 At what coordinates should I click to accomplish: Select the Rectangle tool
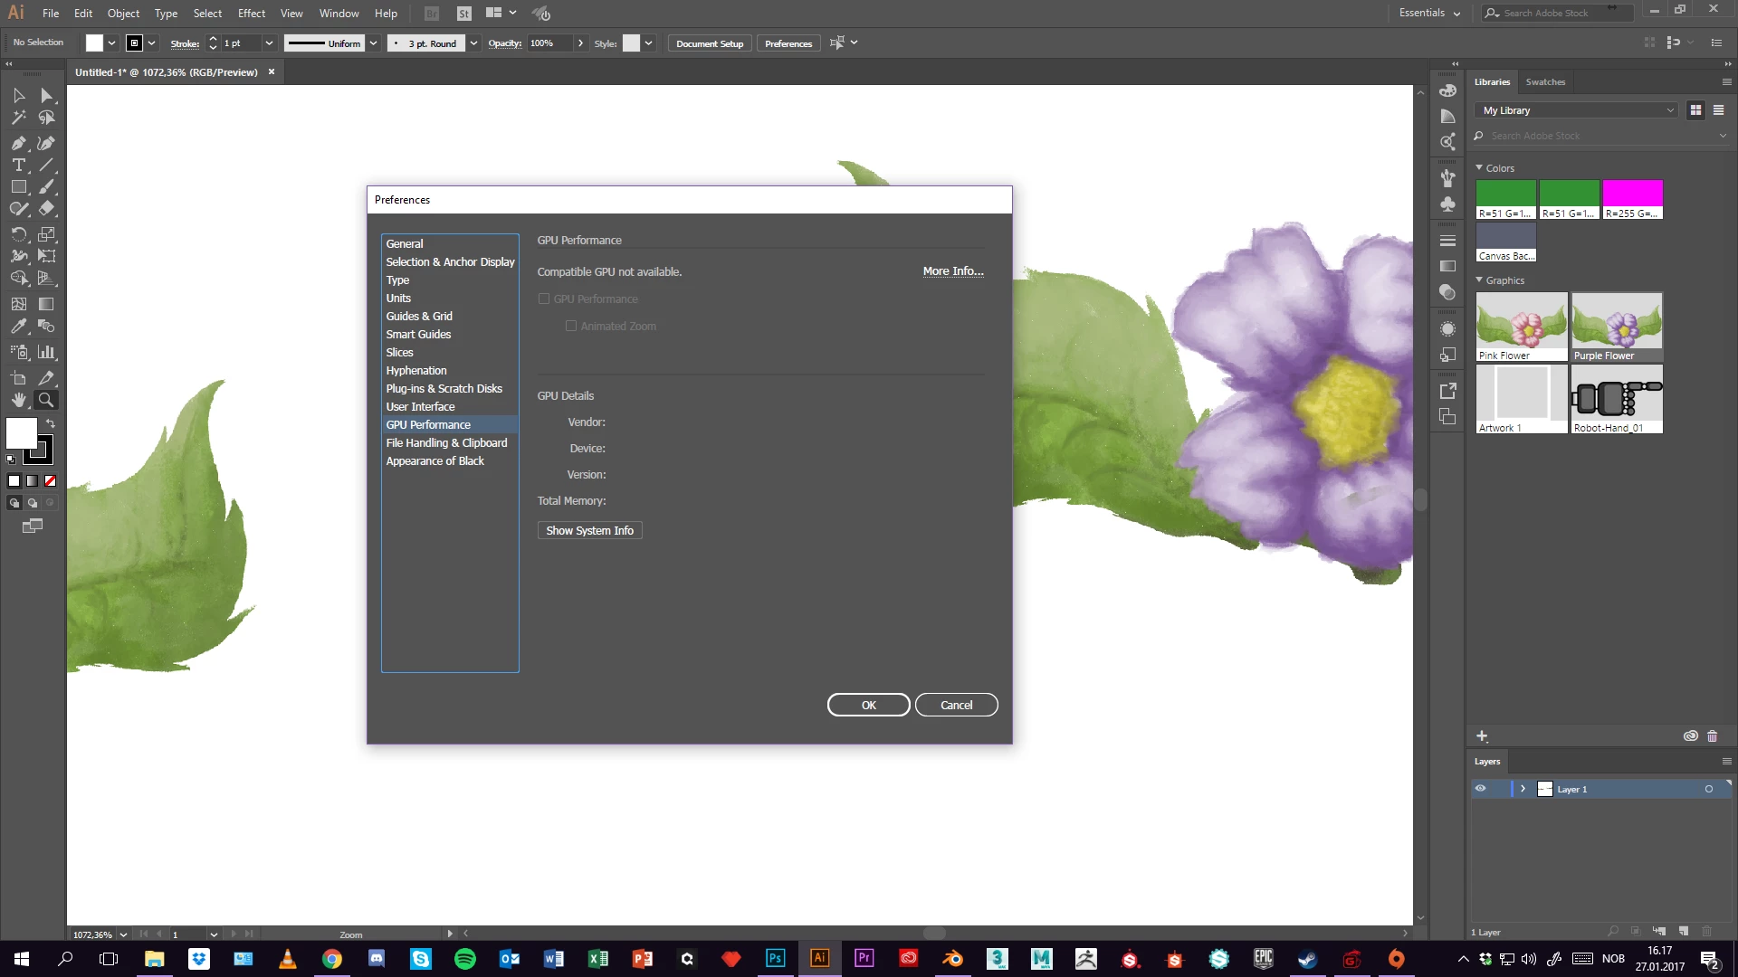18,187
